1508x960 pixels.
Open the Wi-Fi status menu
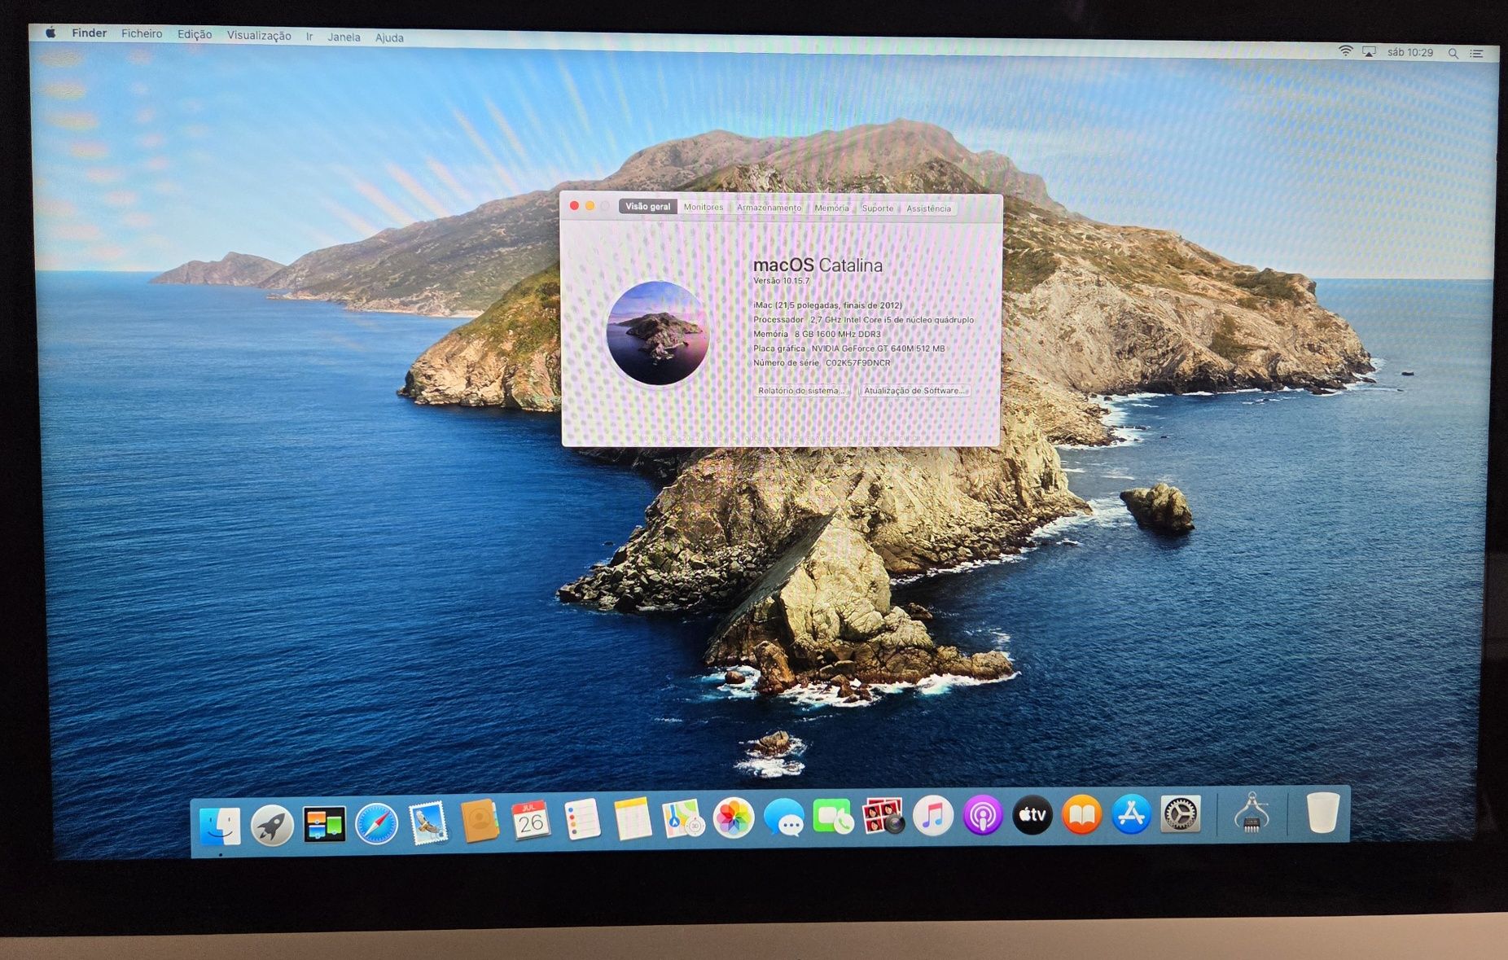tap(1345, 51)
